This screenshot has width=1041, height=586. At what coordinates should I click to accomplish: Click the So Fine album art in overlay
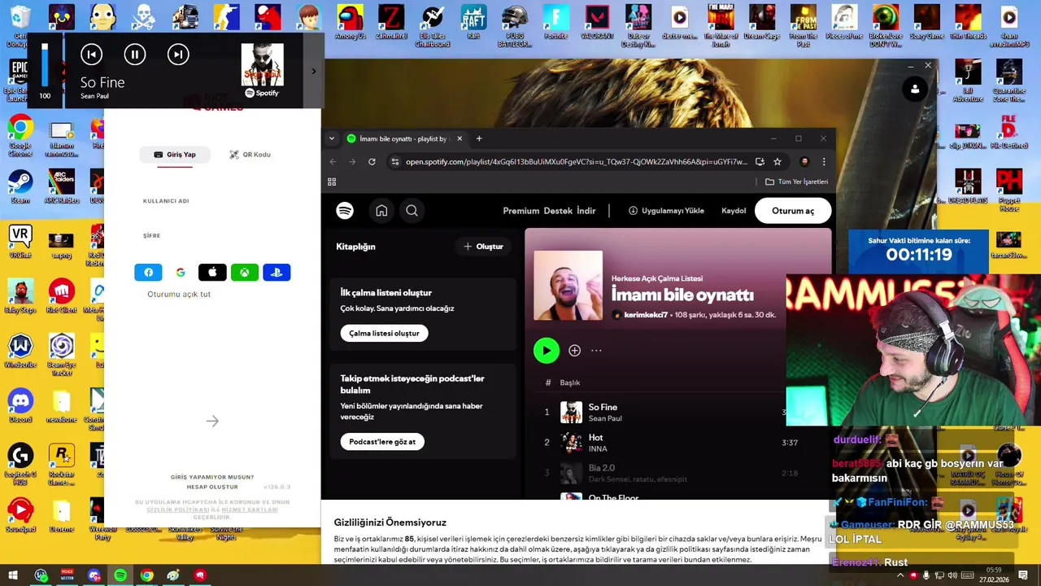262,65
